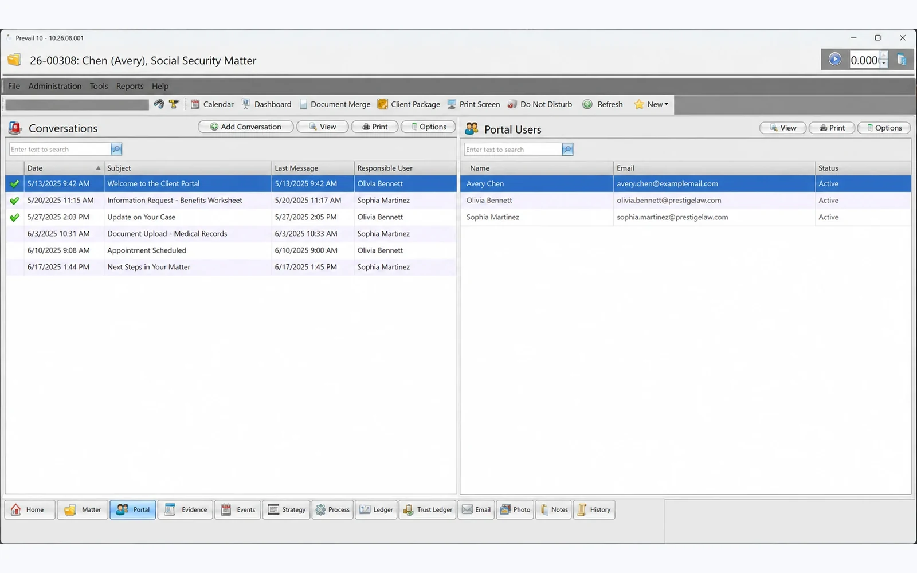Open the Calendar from the toolbar
Image resolution: width=917 pixels, height=573 pixels.
click(212, 104)
